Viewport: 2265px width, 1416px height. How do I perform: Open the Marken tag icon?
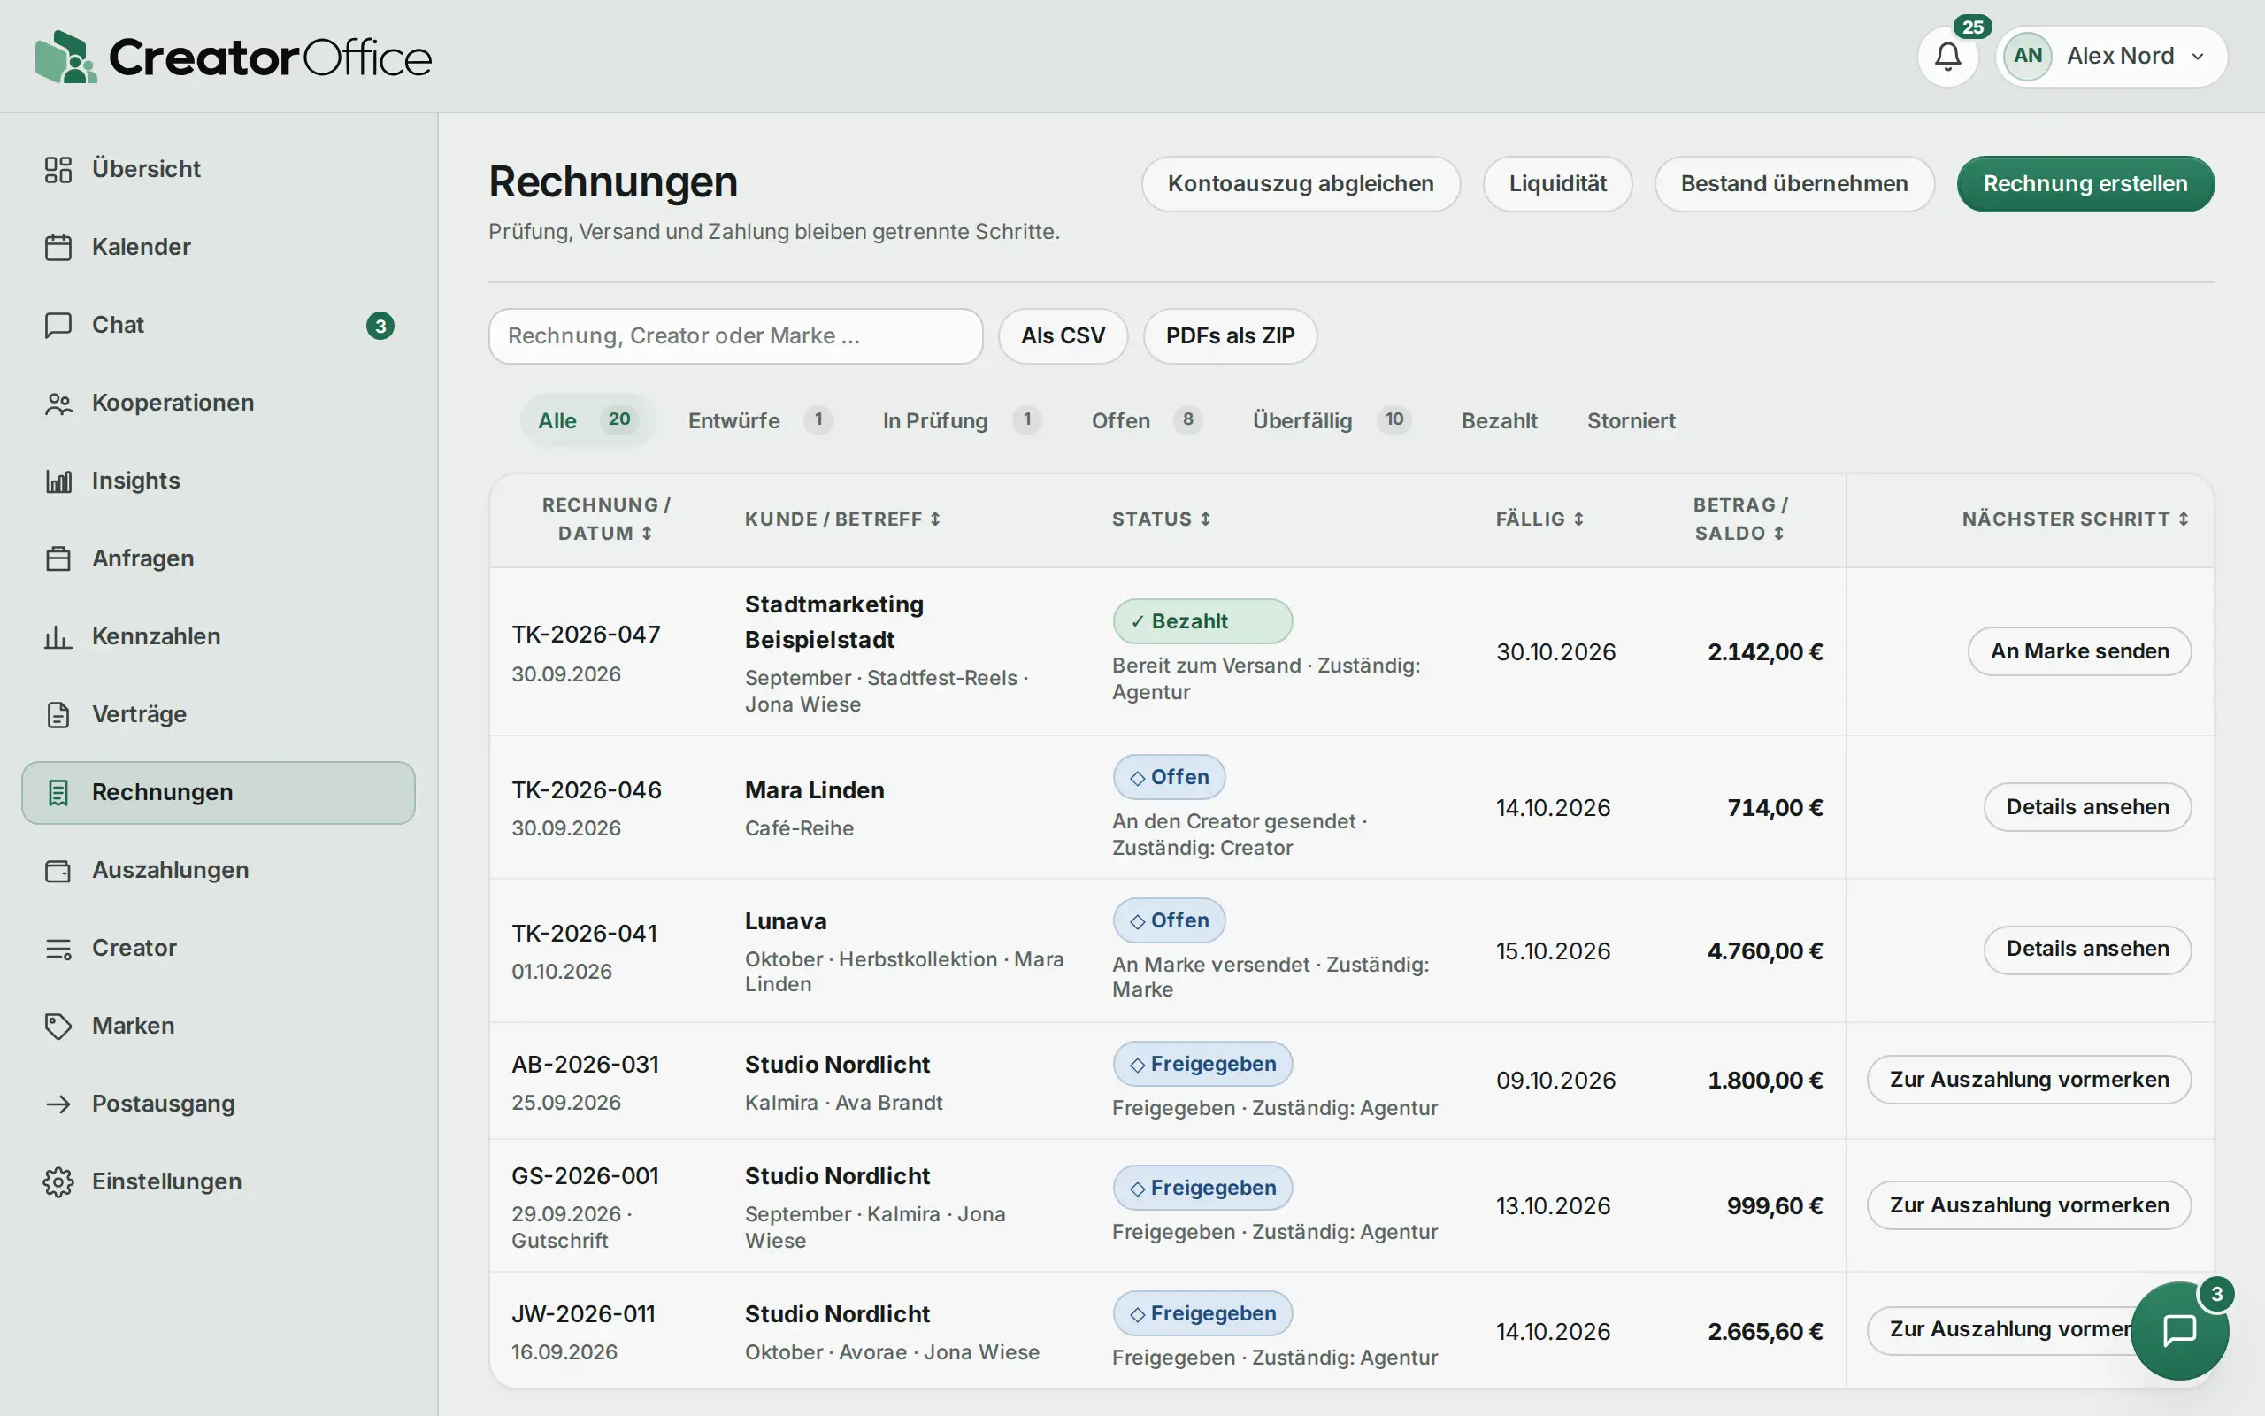pos(58,1026)
